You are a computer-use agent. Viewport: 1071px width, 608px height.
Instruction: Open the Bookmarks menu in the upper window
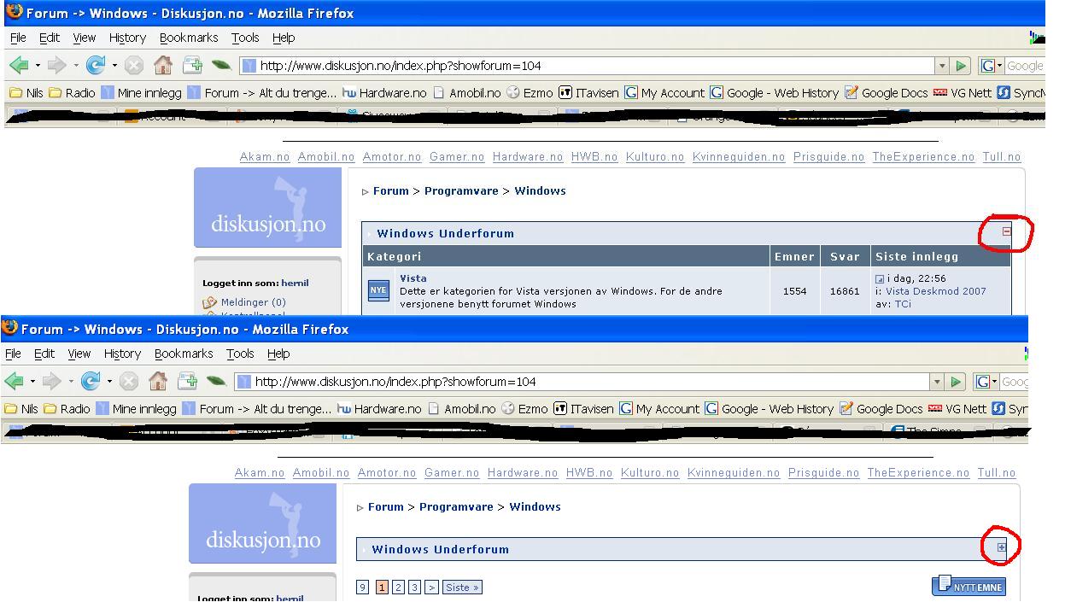click(x=189, y=38)
